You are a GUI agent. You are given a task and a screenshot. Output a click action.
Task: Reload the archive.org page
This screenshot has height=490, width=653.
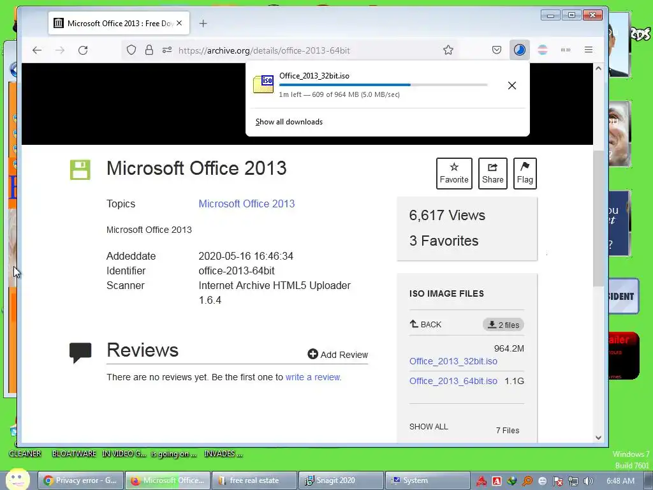click(x=83, y=50)
